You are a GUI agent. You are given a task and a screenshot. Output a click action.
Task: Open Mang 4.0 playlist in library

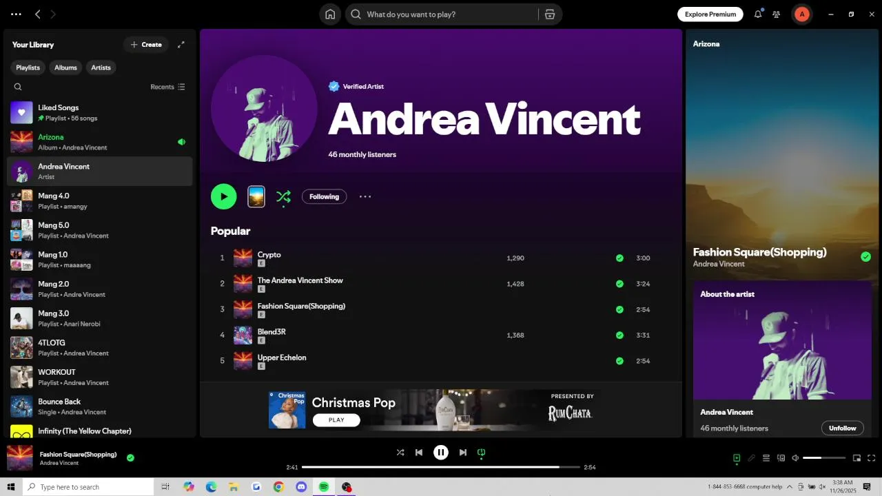coord(99,201)
